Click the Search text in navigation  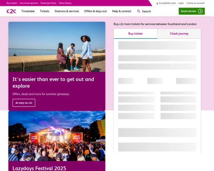[x=147, y=11]
